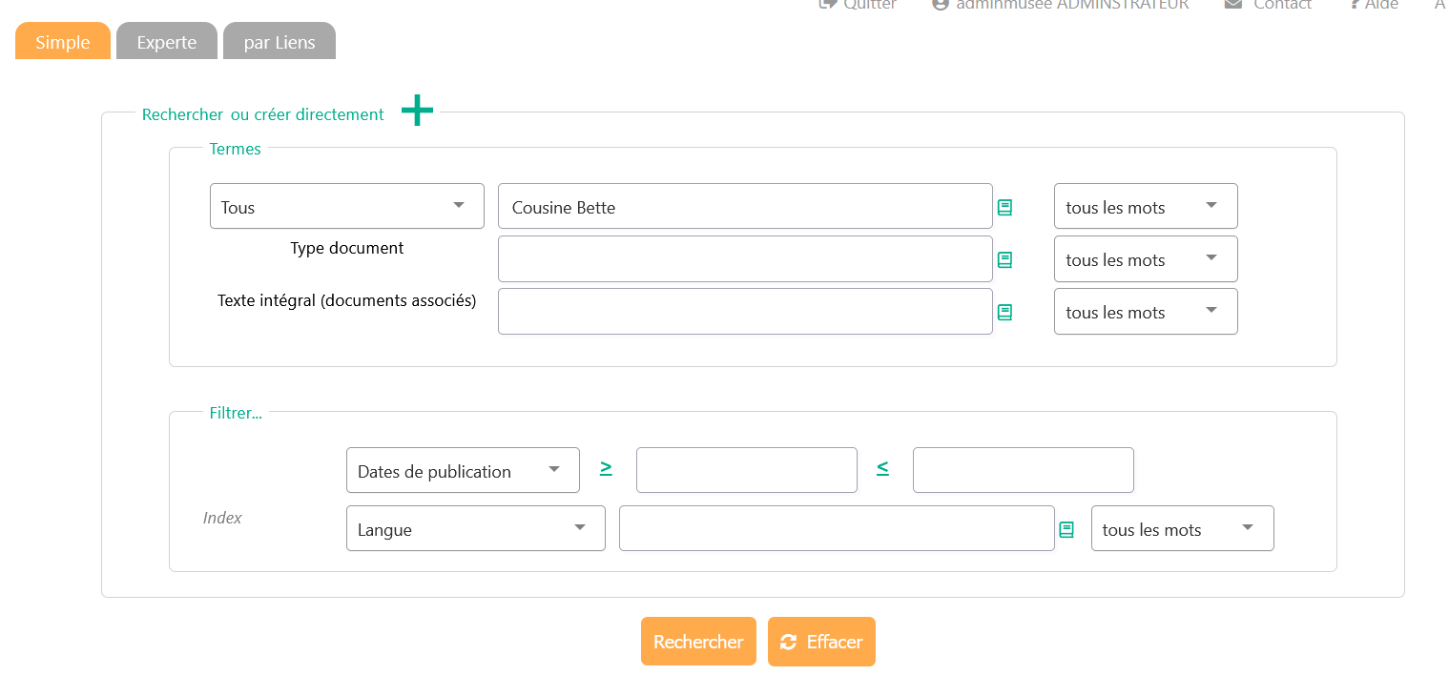This screenshot has height=696, width=1449.
Task: Open tous les mots dropdown in Index row
Action: tap(1182, 528)
